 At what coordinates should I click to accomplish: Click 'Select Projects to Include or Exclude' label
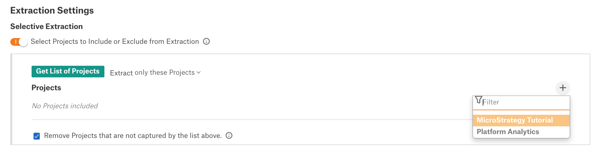pyautogui.click(x=115, y=42)
